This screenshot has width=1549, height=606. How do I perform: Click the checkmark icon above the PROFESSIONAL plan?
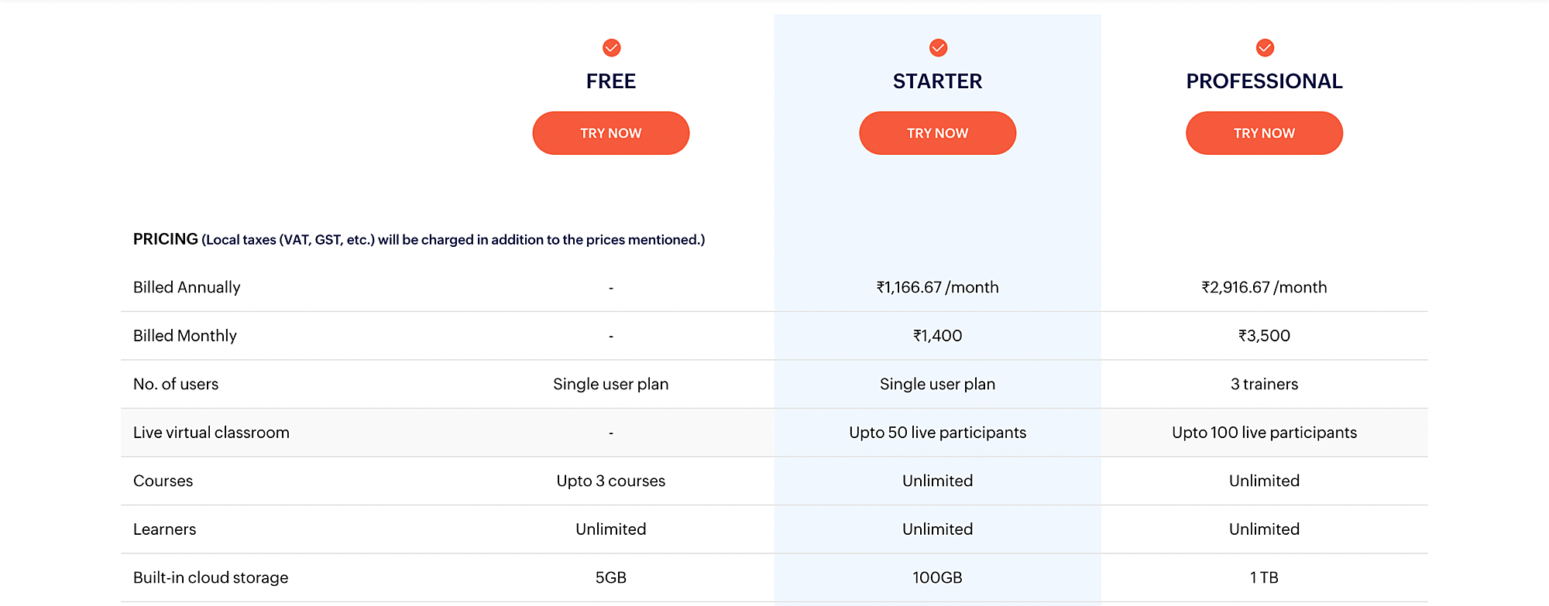tap(1265, 48)
